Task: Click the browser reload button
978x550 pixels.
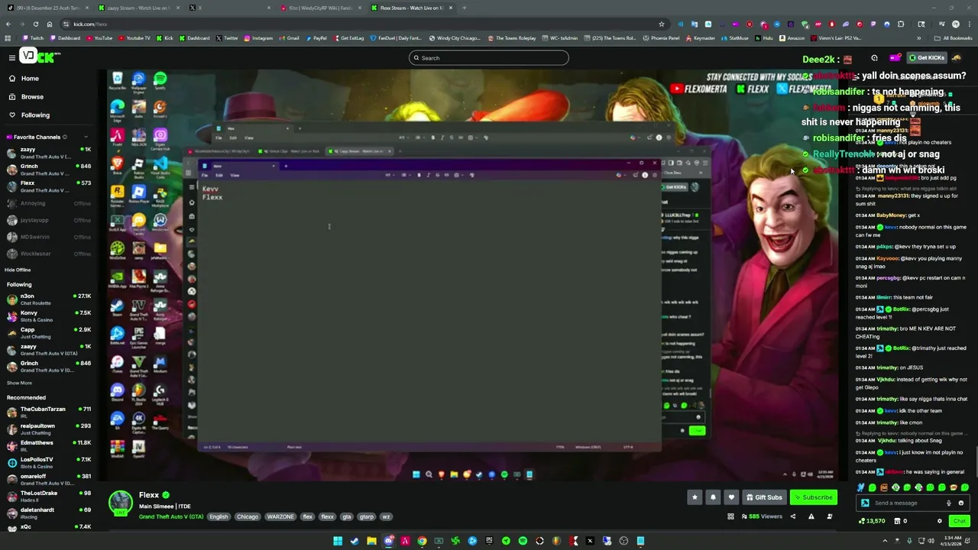Action: click(35, 24)
